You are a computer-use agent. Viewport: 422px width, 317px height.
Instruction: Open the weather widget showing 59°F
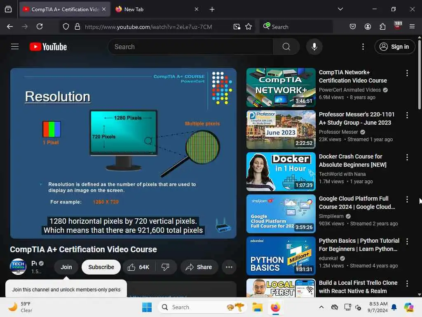[x=20, y=307]
